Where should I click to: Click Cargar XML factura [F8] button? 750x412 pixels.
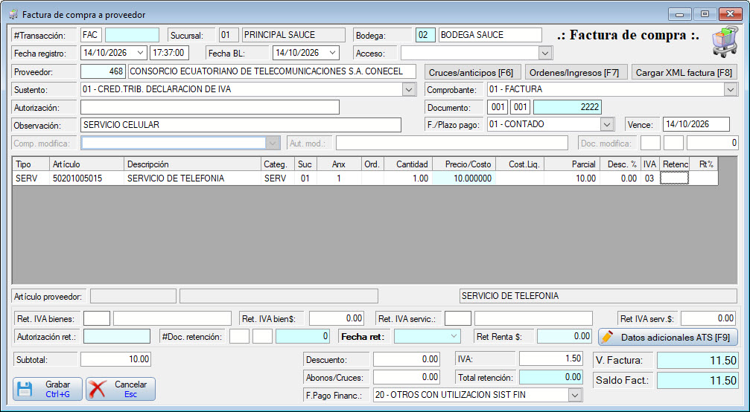click(684, 73)
